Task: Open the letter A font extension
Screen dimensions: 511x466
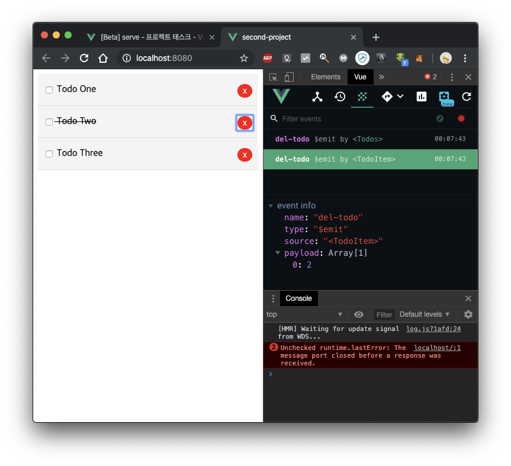Action: click(381, 58)
